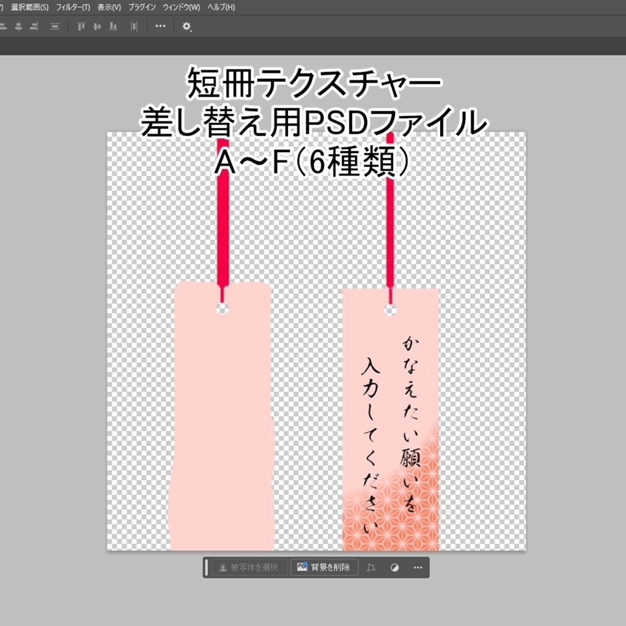Viewport: 626px width, 626px height.
Task: Click the distribute horizontal spacing icon
Action: pos(133,27)
